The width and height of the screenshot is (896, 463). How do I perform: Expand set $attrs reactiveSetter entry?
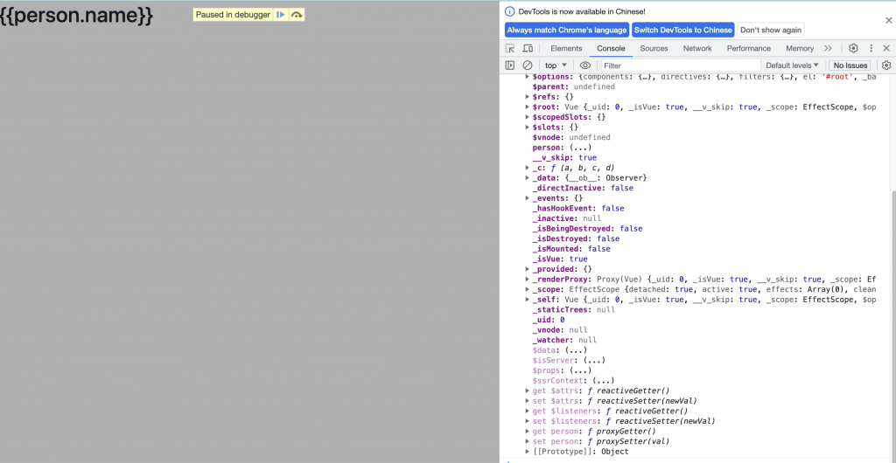click(x=528, y=401)
